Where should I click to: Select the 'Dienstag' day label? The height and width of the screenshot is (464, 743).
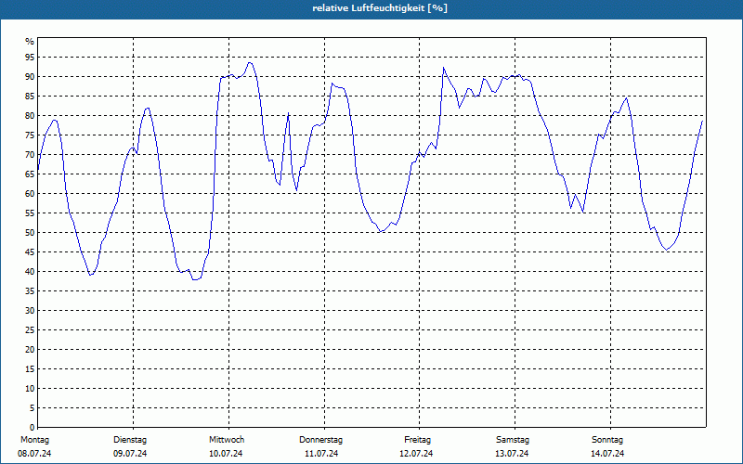(x=130, y=440)
